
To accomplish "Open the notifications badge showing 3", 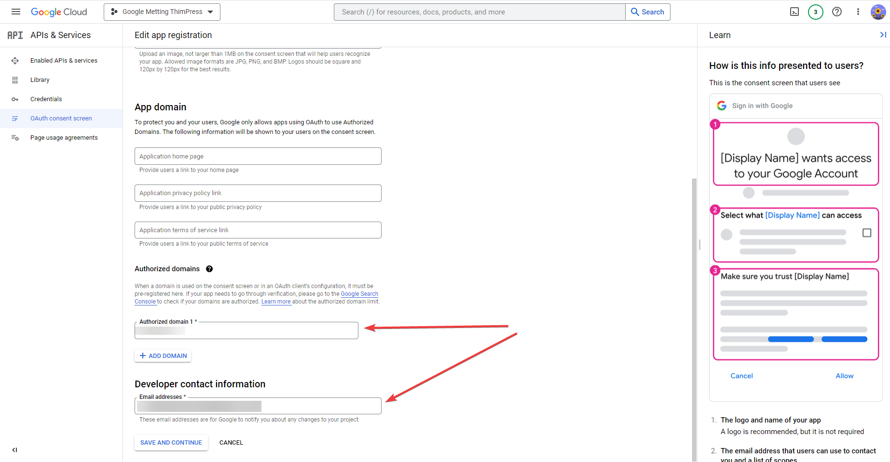I will pyautogui.click(x=816, y=12).
